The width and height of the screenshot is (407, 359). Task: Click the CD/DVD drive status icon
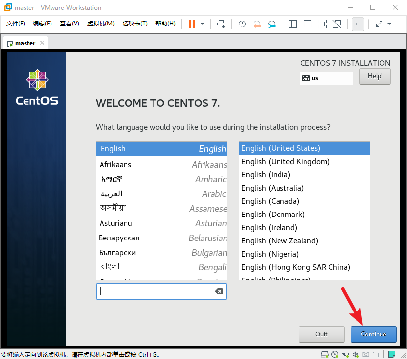335,354
